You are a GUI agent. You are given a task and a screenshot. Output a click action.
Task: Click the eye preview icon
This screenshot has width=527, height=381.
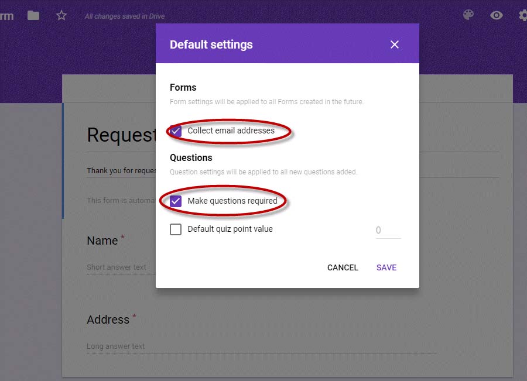click(x=496, y=15)
